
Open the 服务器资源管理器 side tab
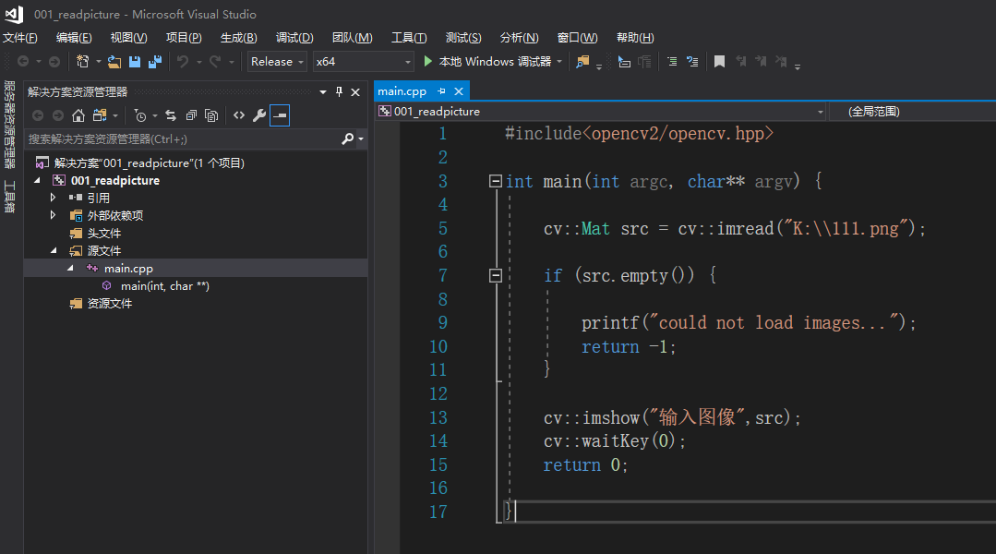(9, 125)
